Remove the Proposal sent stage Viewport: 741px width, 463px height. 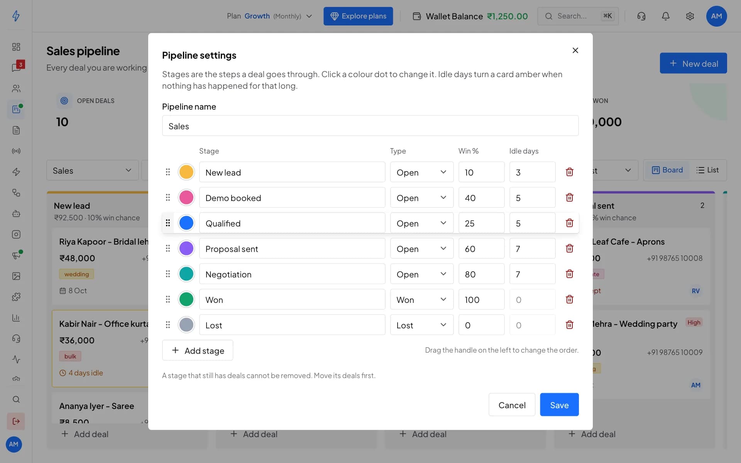(569, 248)
